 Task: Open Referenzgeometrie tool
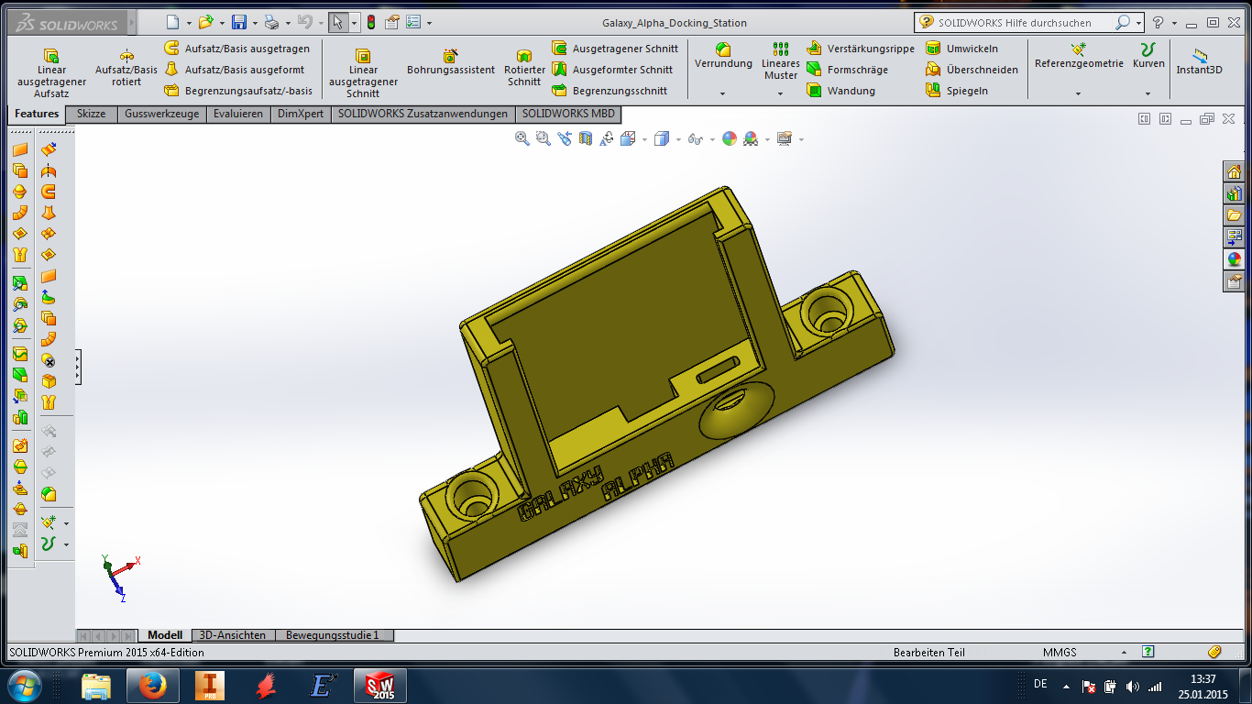1079,56
